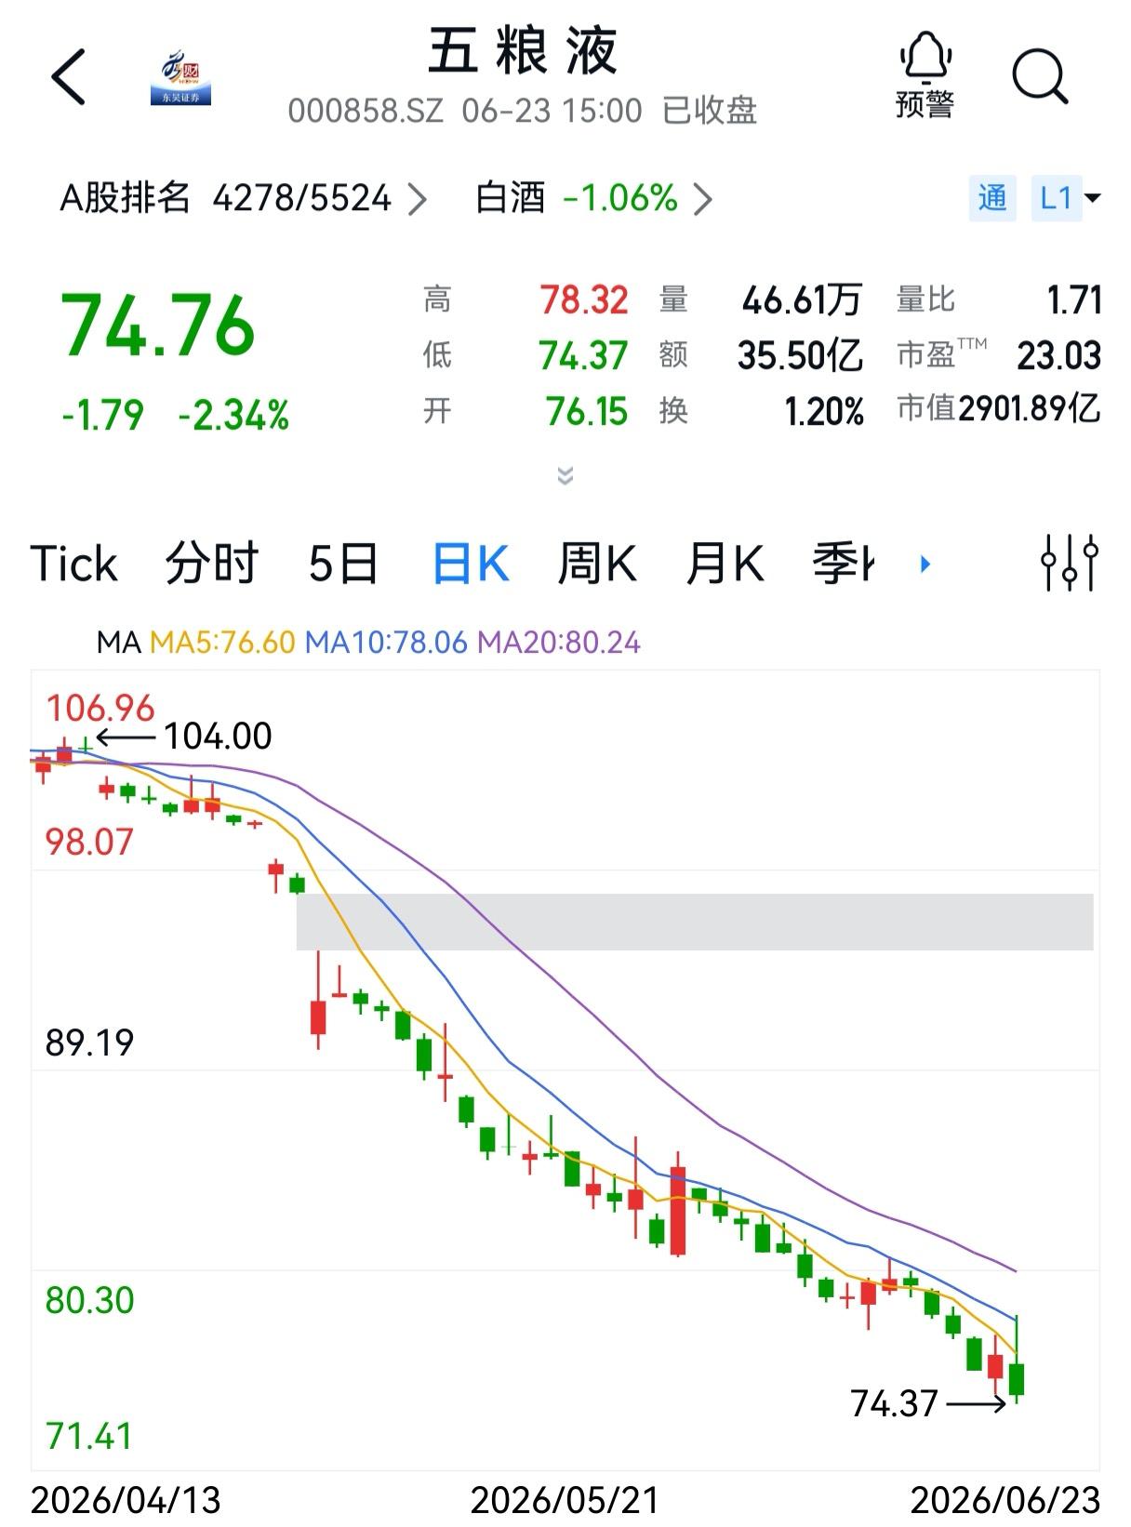Tap the turnover amount 35.50亿
This screenshot has height=1527, width=1131.
(801, 355)
